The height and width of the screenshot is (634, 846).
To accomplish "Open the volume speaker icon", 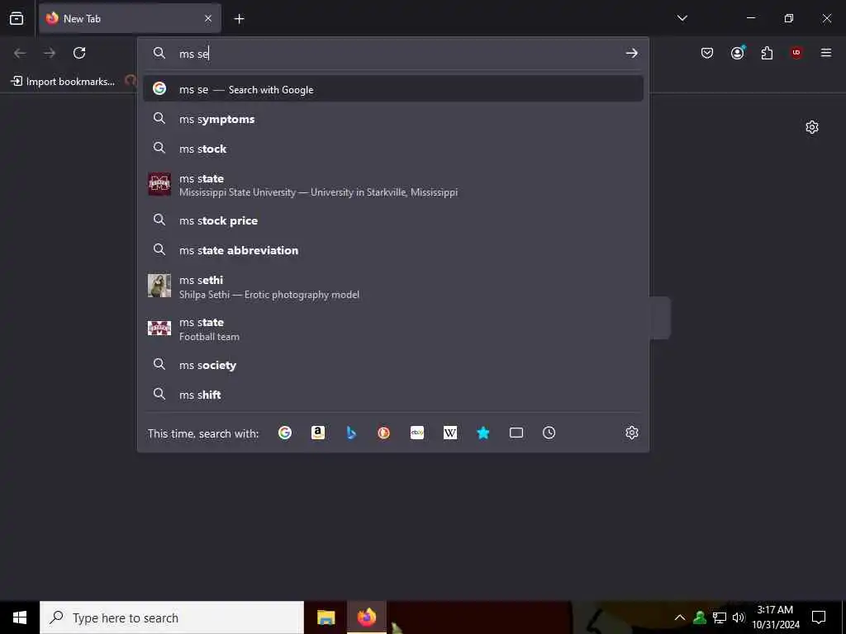I will [739, 617].
